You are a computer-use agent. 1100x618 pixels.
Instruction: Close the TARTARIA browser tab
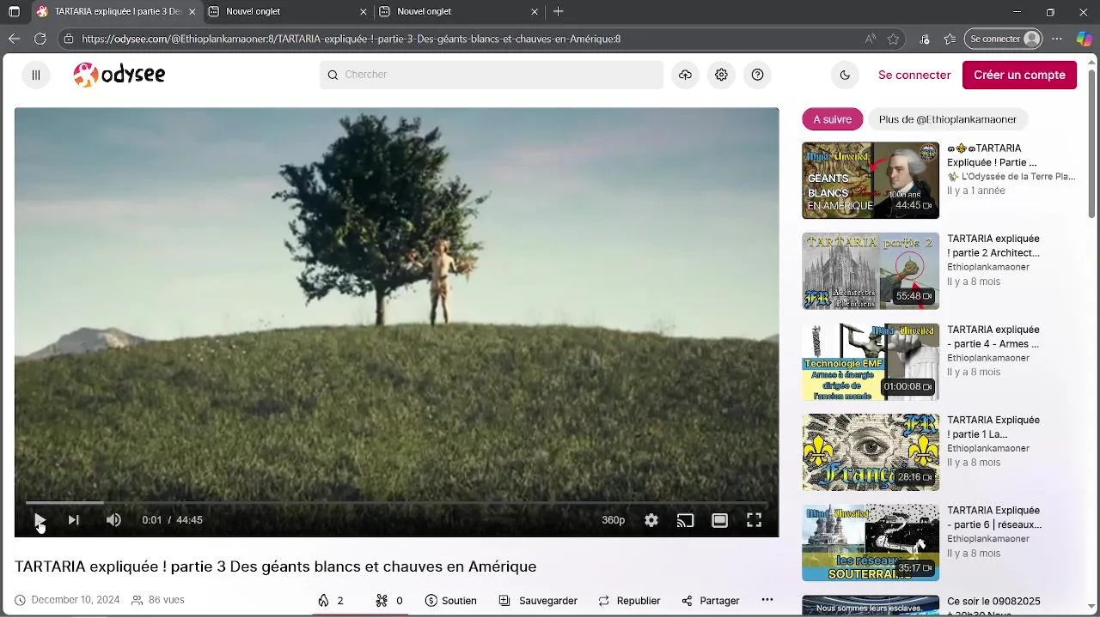192,12
